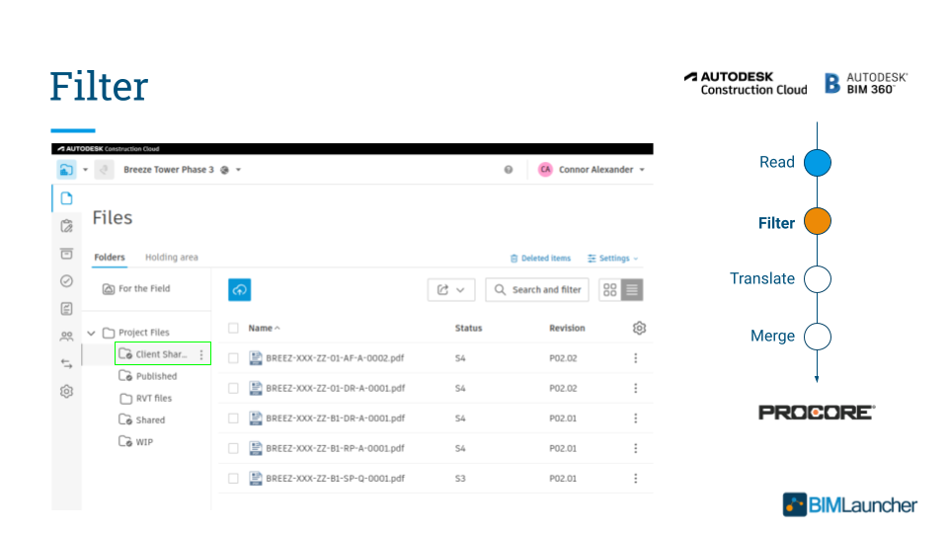Check the box for BREEZ-XXX-ZZ-B1-SP-Q-0001.pdf
The height and width of the screenshot is (533, 948).
[x=233, y=478]
